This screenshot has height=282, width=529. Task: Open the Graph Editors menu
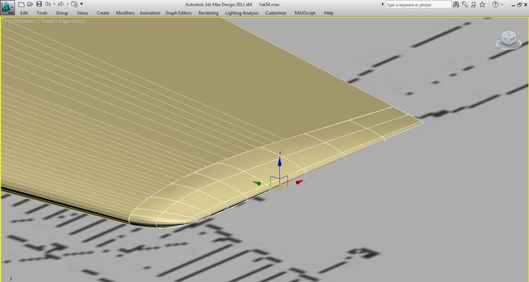(x=179, y=13)
